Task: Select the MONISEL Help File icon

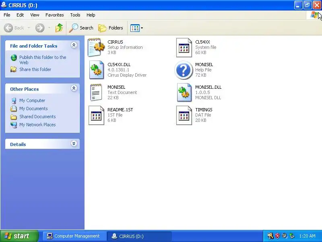Action: (x=184, y=70)
